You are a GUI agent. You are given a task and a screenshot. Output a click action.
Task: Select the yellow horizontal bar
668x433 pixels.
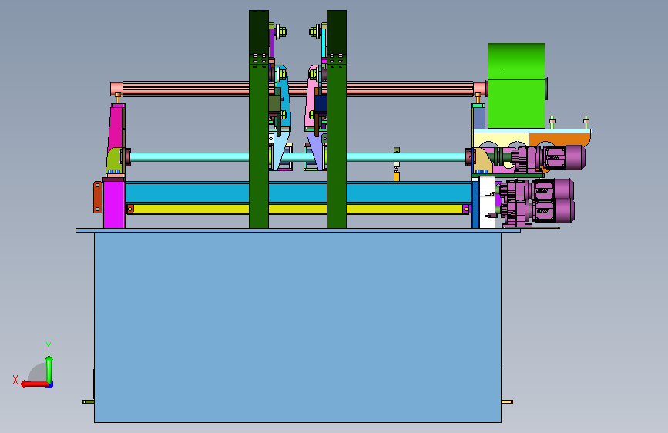(298, 209)
